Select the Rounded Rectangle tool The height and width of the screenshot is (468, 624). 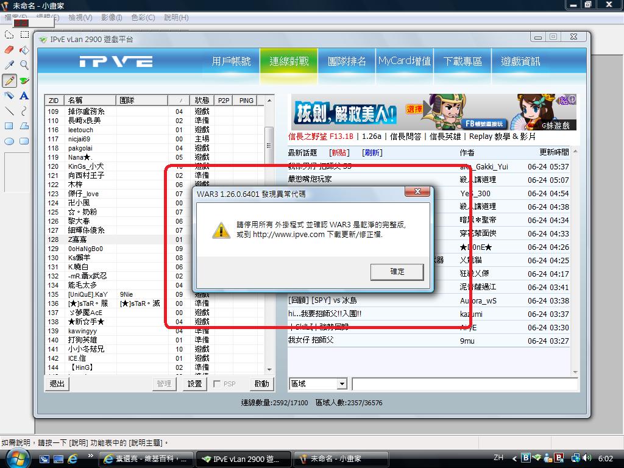(24, 141)
